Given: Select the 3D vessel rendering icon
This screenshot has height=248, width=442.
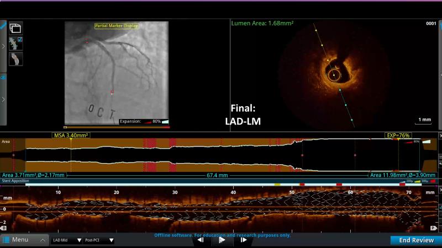Looking at the screenshot, I should (x=16, y=58).
